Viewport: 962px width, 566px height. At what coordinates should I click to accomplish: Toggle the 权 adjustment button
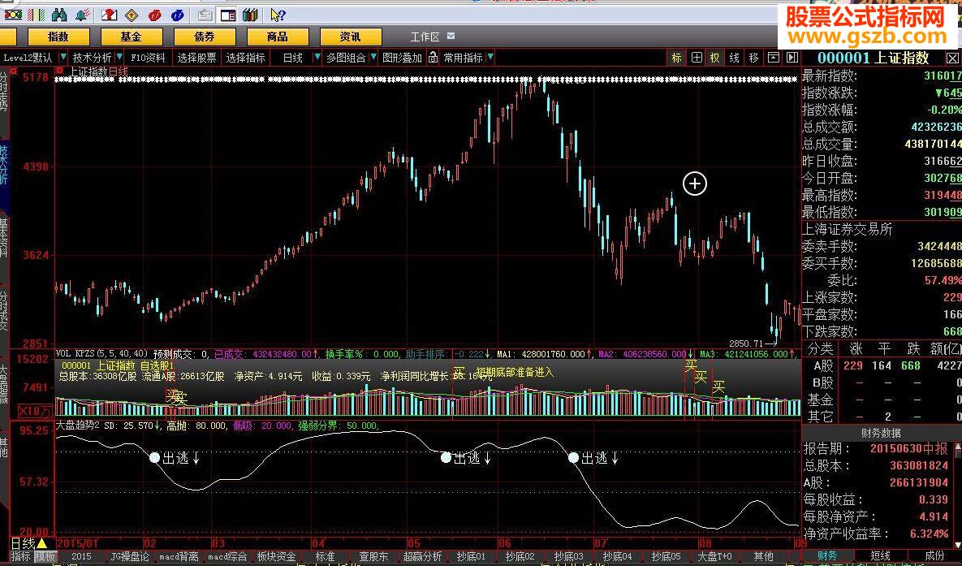click(715, 57)
